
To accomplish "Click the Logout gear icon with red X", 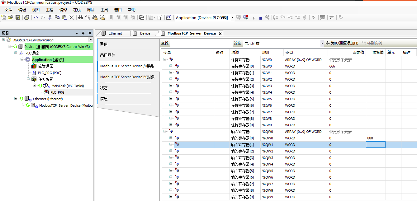I will coord(246,17).
